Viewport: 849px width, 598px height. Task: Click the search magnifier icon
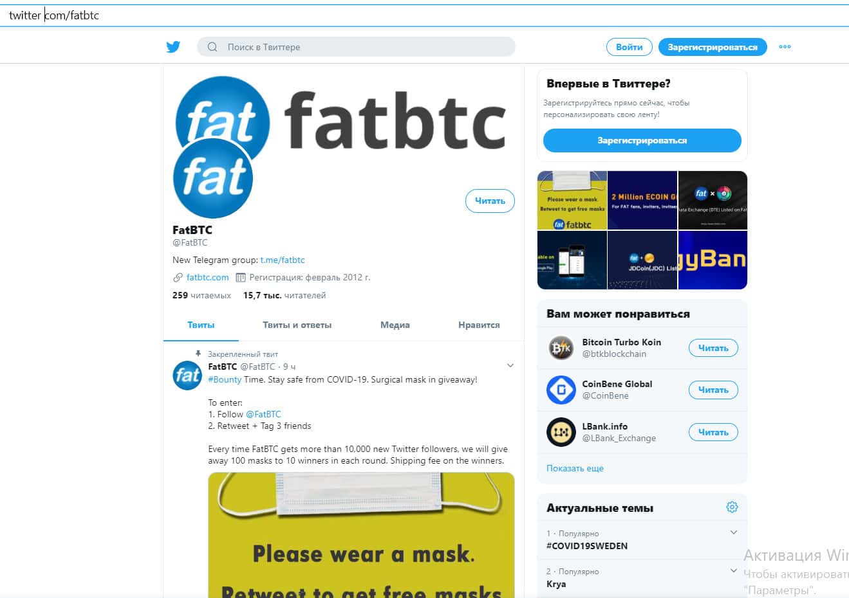point(212,47)
